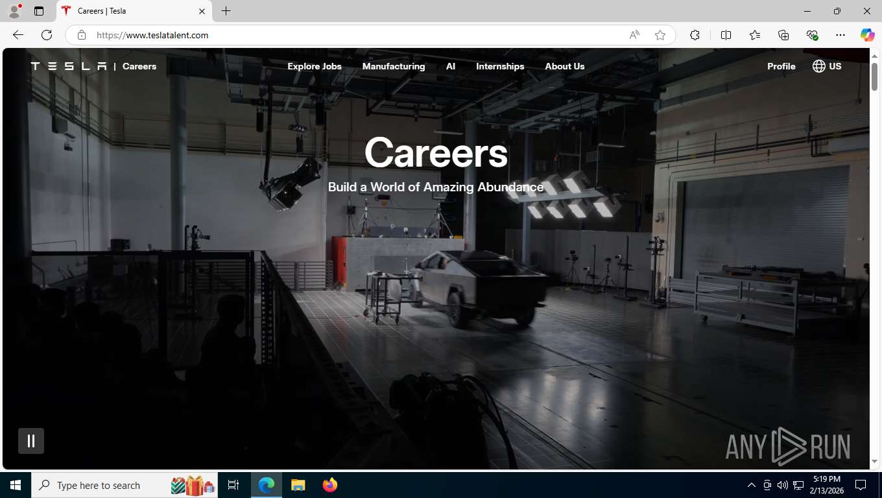Open the Extensions puzzle icon
This screenshot has height=498, width=882.
(x=695, y=35)
